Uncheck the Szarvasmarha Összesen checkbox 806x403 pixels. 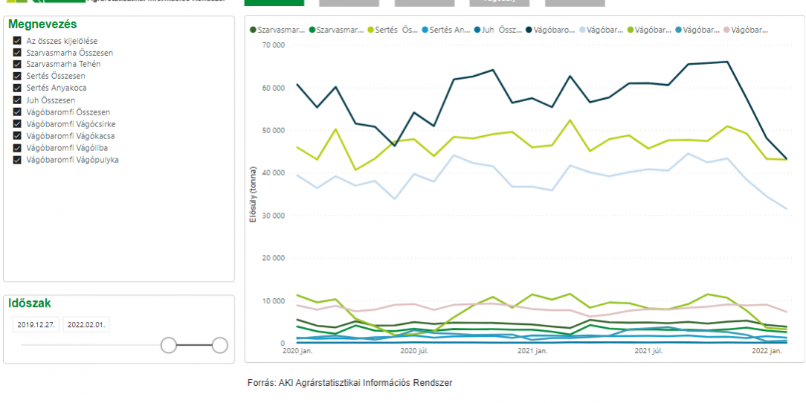point(17,53)
